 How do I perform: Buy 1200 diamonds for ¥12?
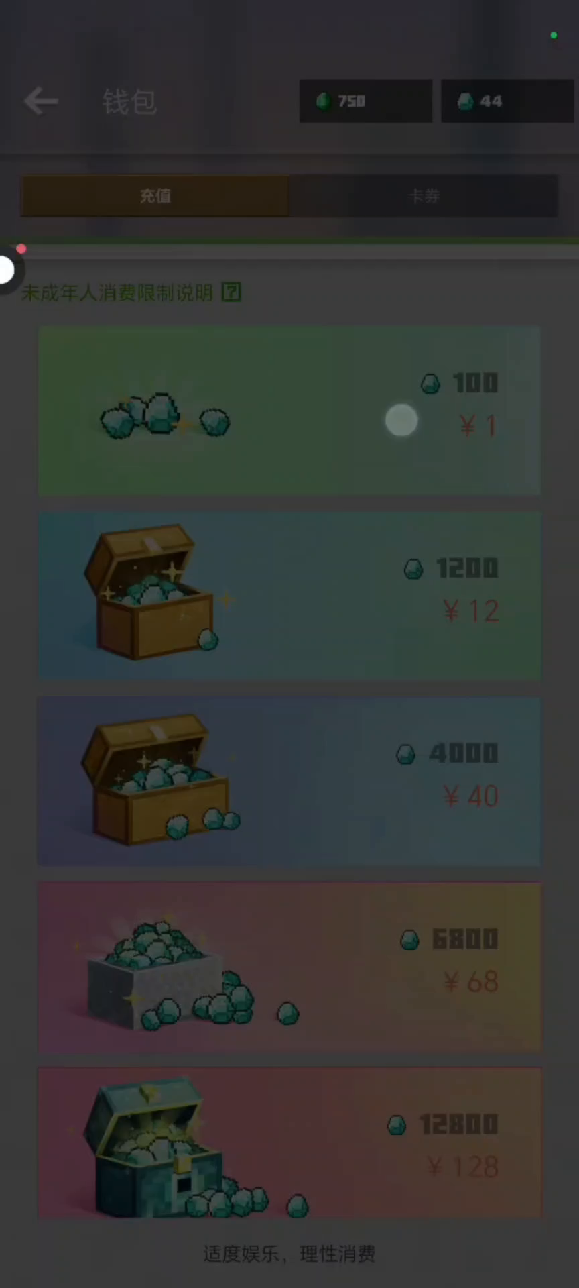(x=289, y=596)
